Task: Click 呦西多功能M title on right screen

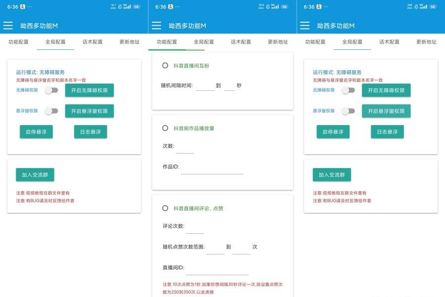Action: click(336, 26)
